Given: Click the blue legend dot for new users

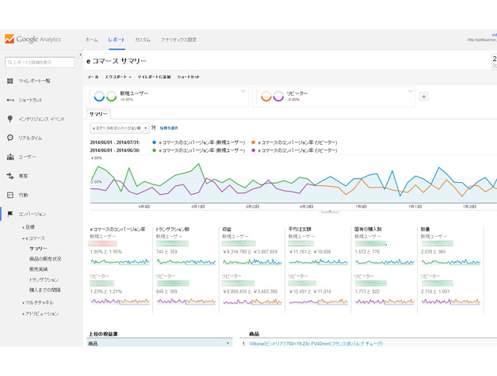Looking at the screenshot, I should pyautogui.click(x=154, y=142).
